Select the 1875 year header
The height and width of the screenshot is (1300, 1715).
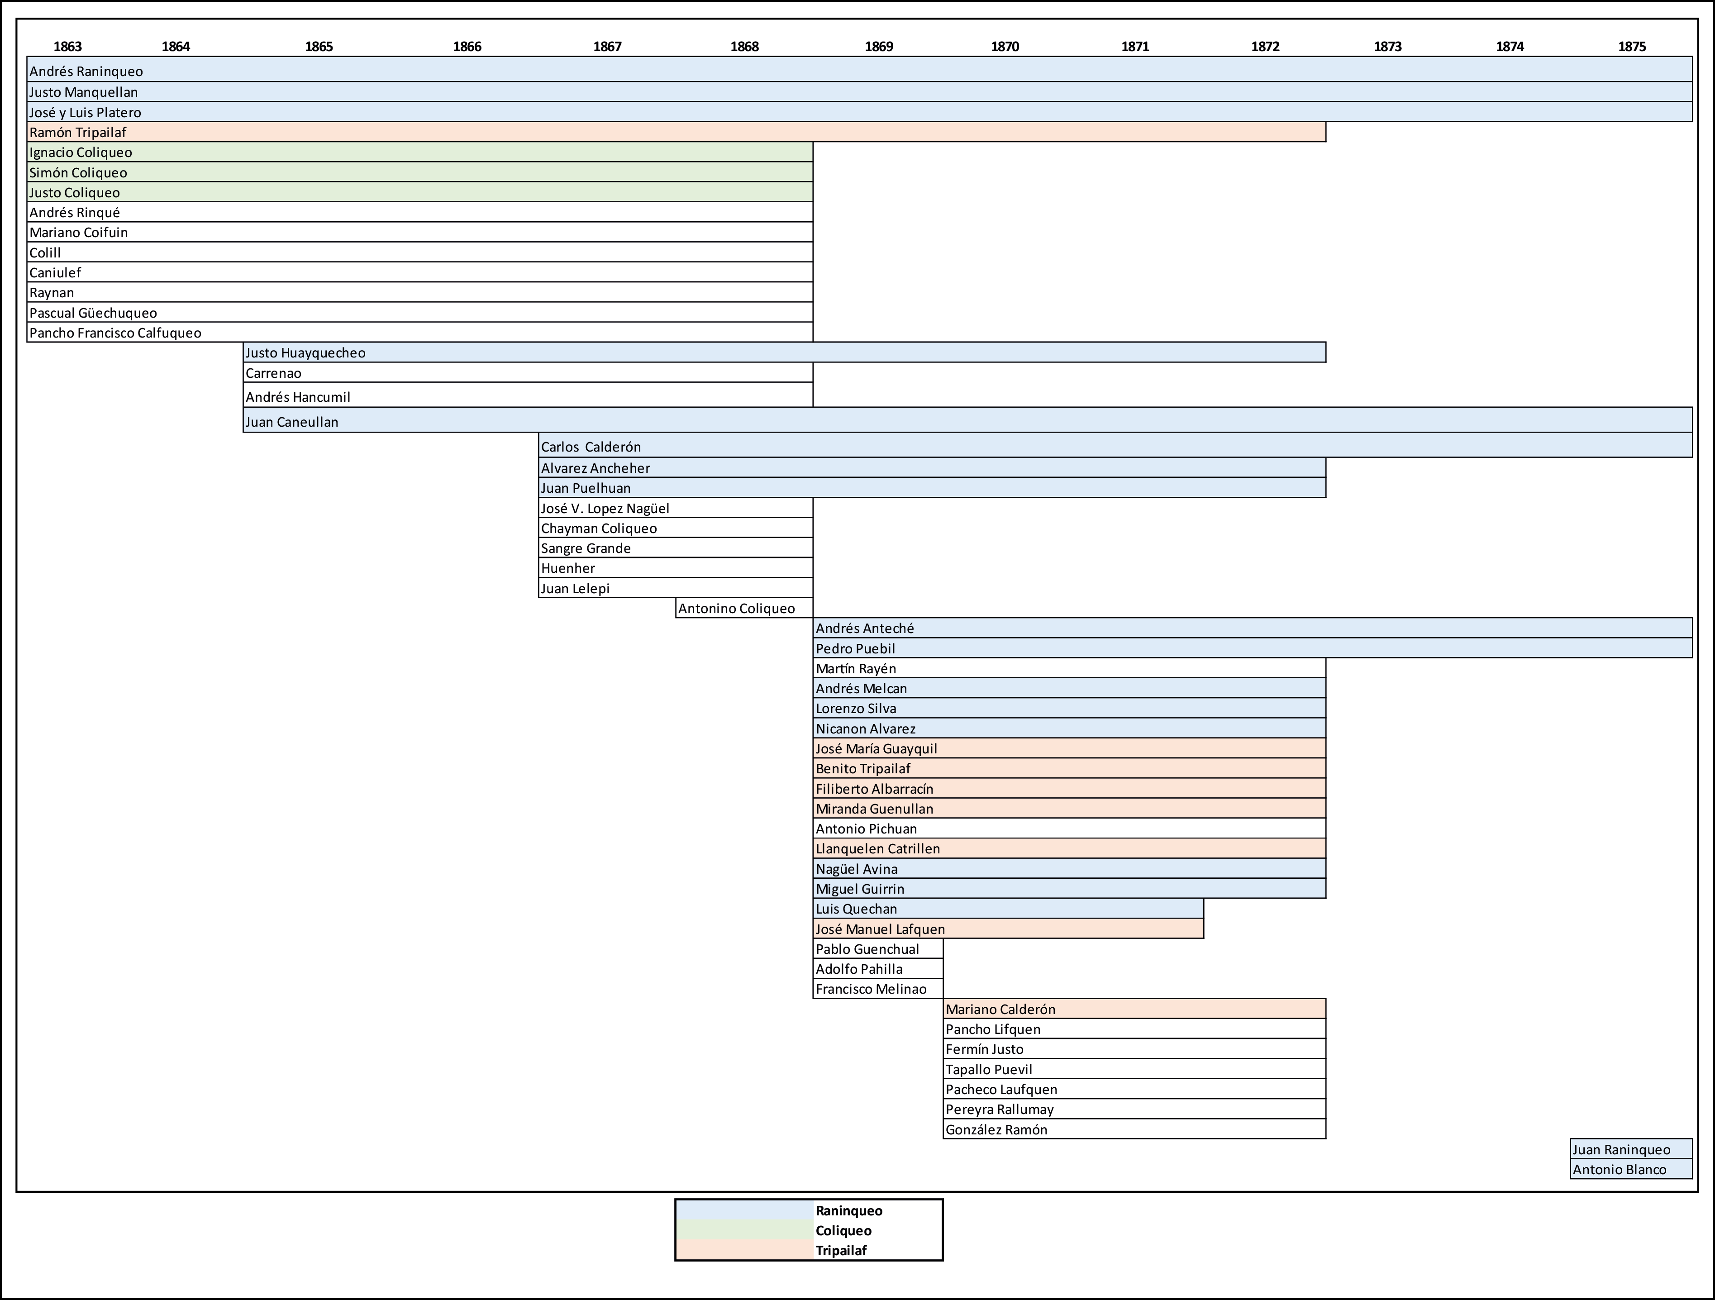click(1631, 47)
